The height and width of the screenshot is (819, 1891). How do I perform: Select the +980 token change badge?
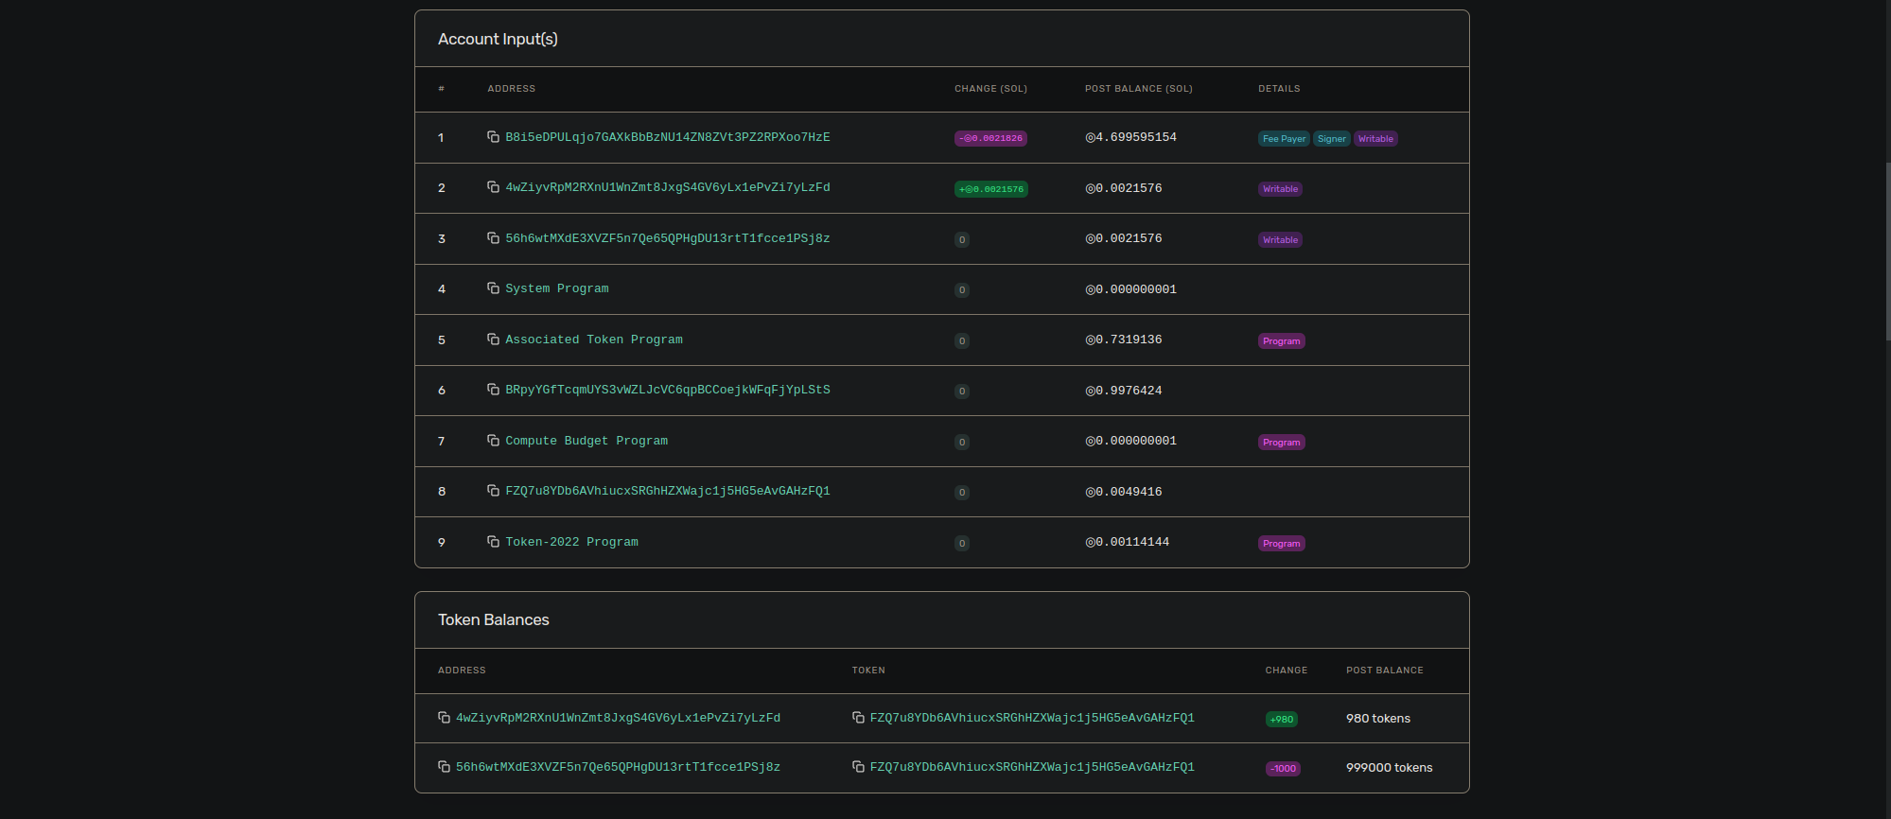click(1282, 720)
